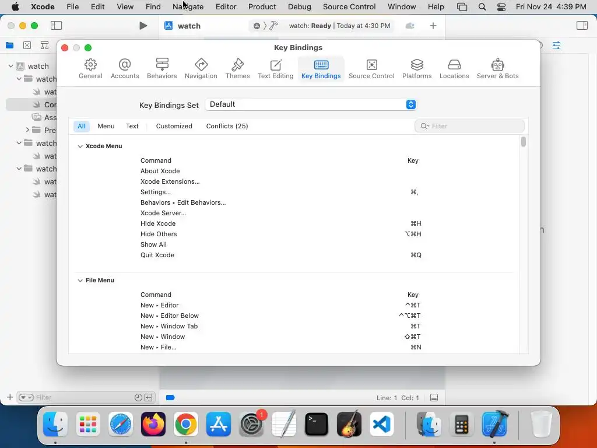
Task: Select the Menu filter tab
Action: 106,126
